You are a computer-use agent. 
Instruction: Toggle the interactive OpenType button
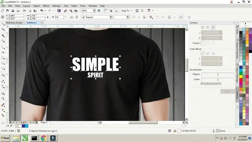181,17
